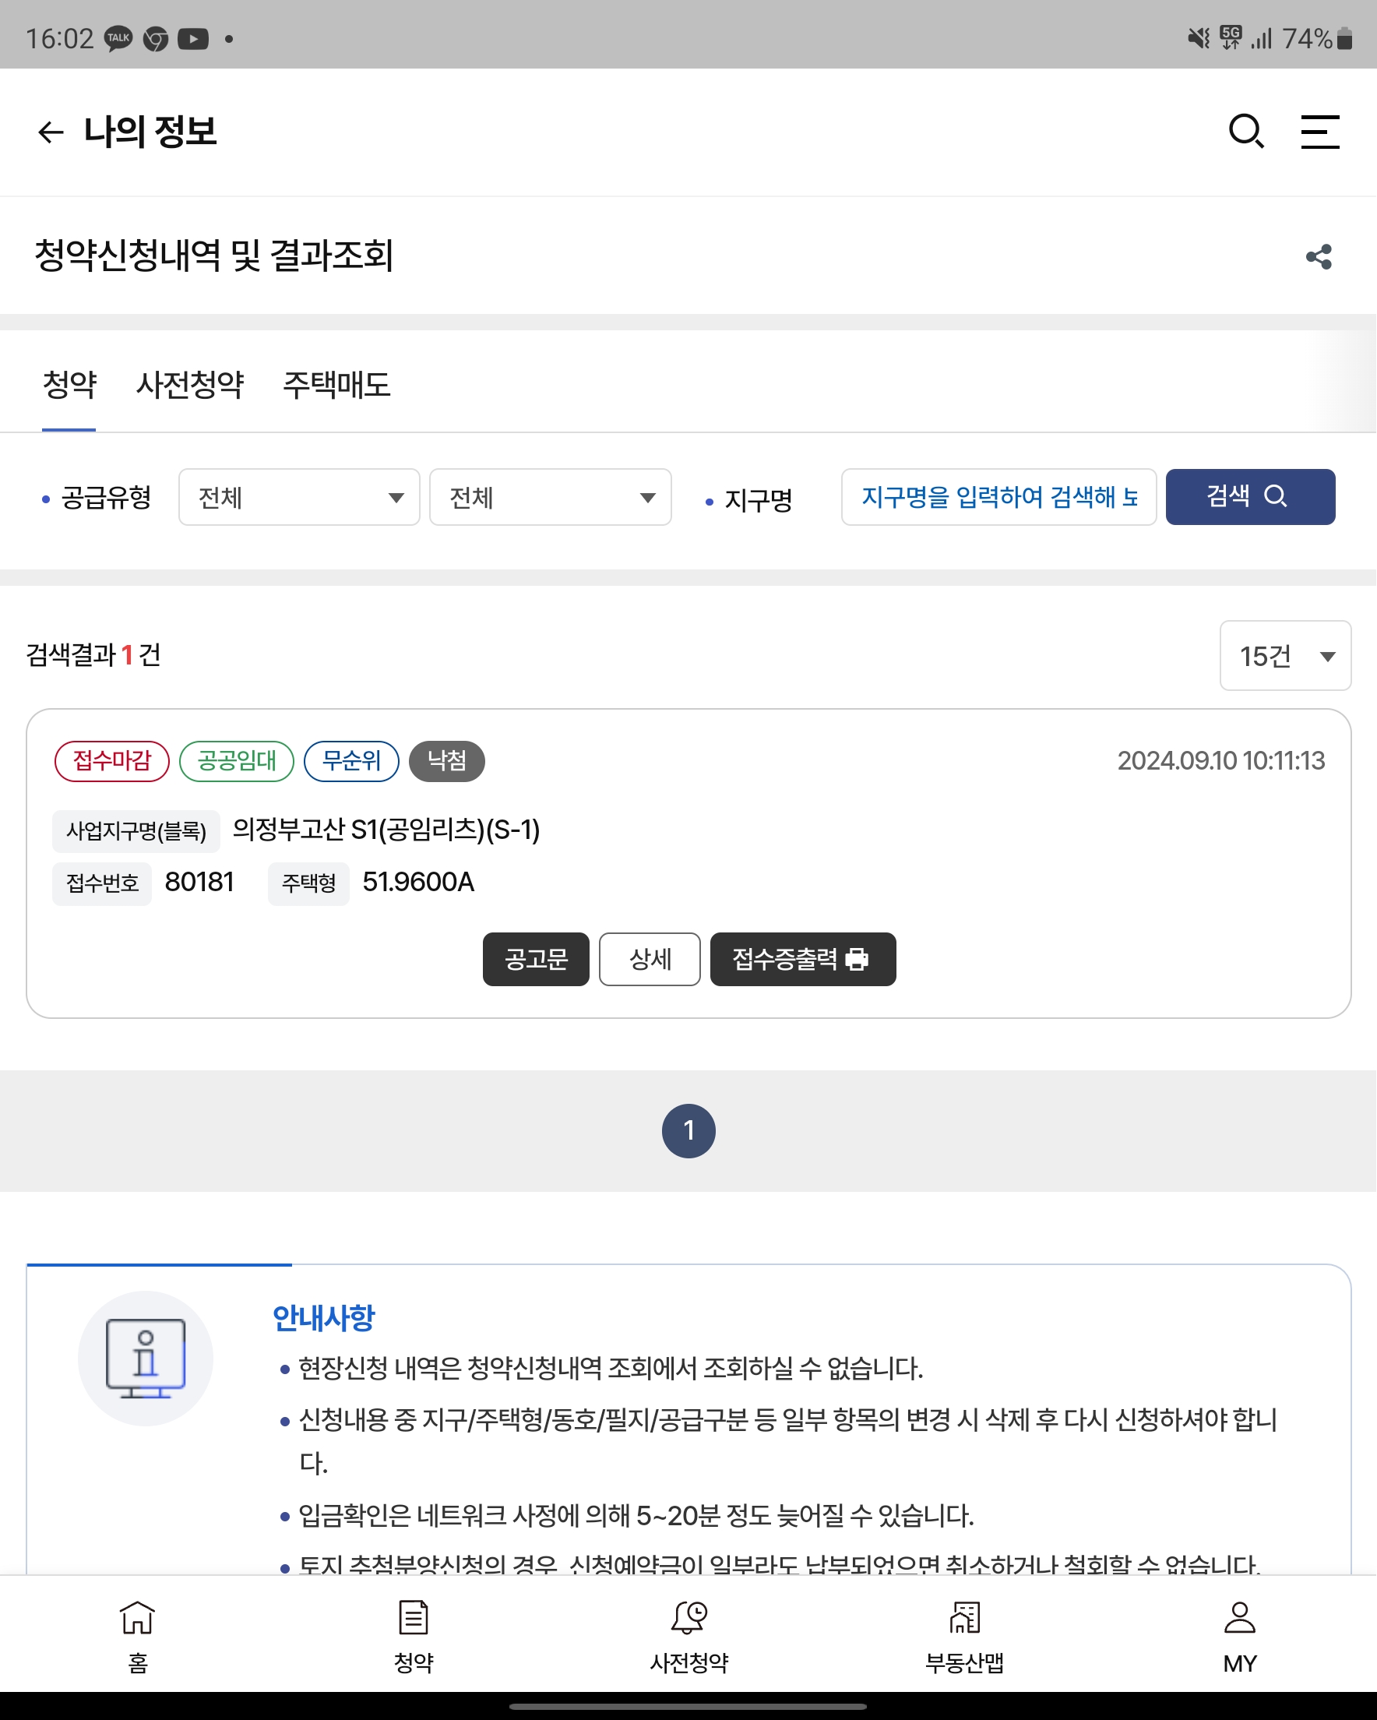The height and width of the screenshot is (1720, 1377).
Task: Expand the first 공급유형 전체 dropdown
Action: [x=299, y=497]
